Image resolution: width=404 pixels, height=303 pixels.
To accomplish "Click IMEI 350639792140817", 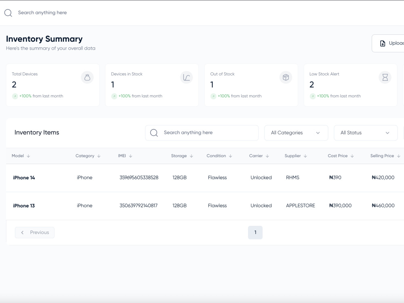I will click(x=138, y=206).
